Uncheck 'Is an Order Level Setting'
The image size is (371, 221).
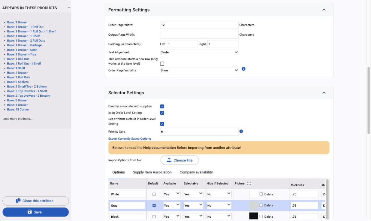point(162,113)
